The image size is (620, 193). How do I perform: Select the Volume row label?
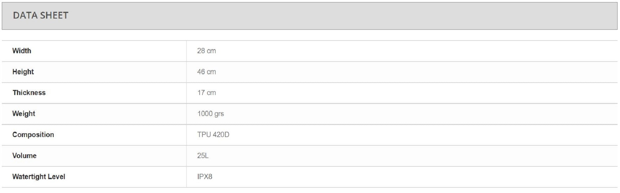click(24, 156)
